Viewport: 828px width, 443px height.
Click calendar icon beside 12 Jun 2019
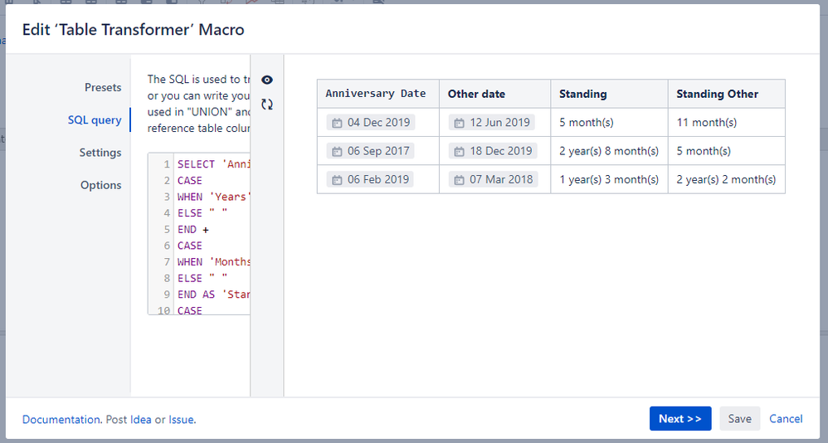pos(460,123)
